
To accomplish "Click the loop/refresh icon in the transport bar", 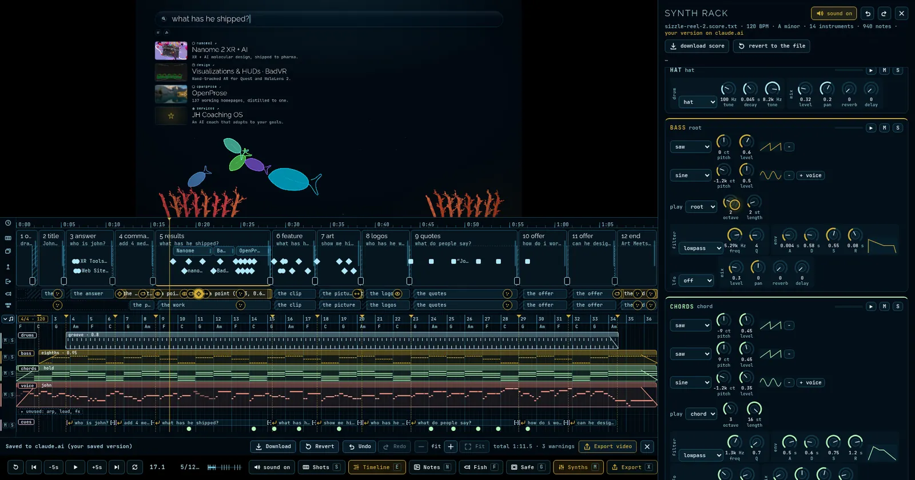I will (x=135, y=467).
